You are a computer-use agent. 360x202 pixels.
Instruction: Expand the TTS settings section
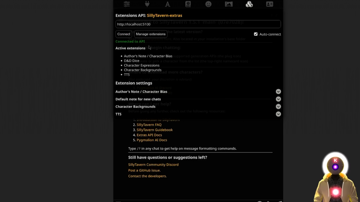(x=278, y=114)
